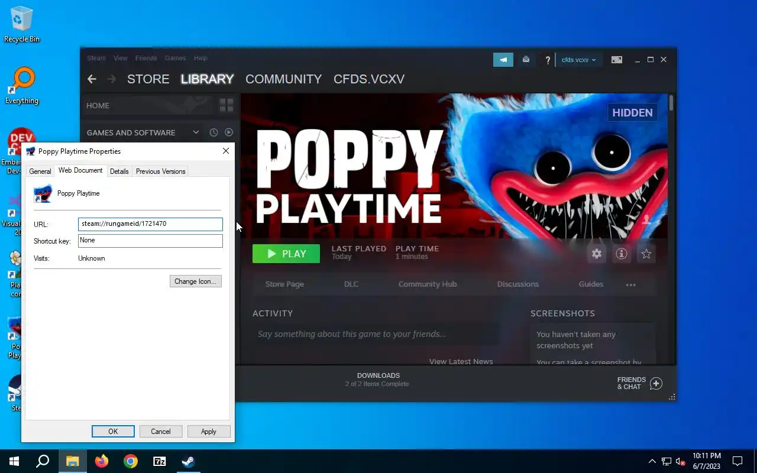
Task: Open Steam inbox envelope icon
Action: (526, 60)
